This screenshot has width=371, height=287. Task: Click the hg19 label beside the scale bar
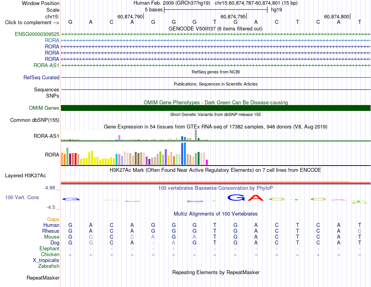pyautogui.click(x=276, y=10)
